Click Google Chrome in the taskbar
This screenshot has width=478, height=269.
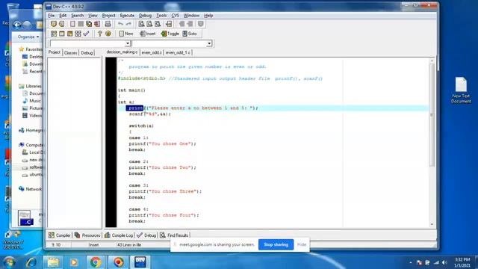pos(96,262)
